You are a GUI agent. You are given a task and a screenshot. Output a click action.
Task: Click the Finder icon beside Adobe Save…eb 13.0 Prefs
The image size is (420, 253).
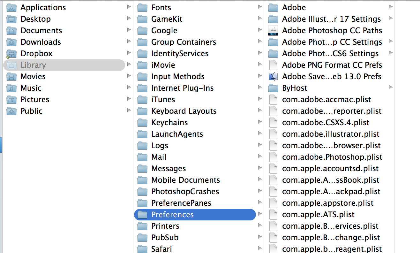coord(273,77)
